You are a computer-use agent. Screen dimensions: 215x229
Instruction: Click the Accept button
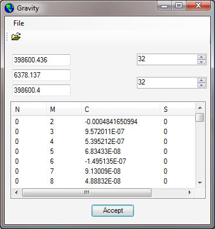coord(112,210)
